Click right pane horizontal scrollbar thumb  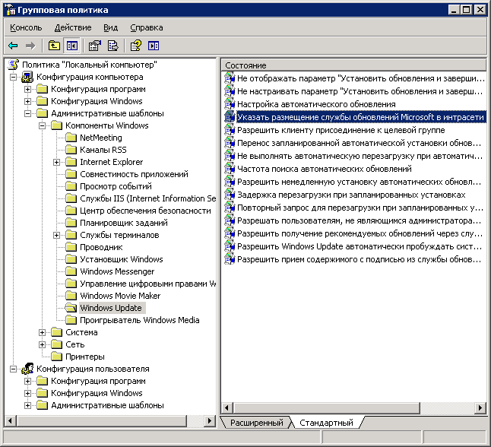click(x=326, y=407)
